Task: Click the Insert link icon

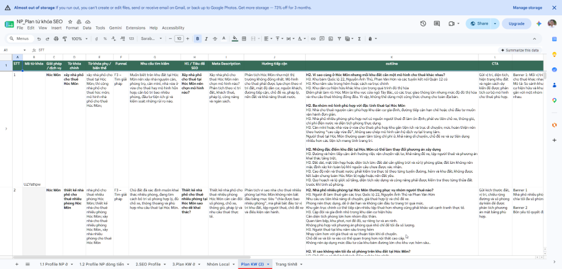Action: click(313, 39)
